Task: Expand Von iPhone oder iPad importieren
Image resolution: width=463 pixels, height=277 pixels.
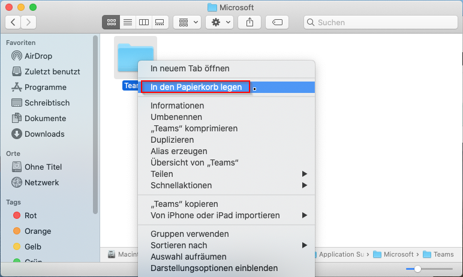Action: (x=226, y=215)
